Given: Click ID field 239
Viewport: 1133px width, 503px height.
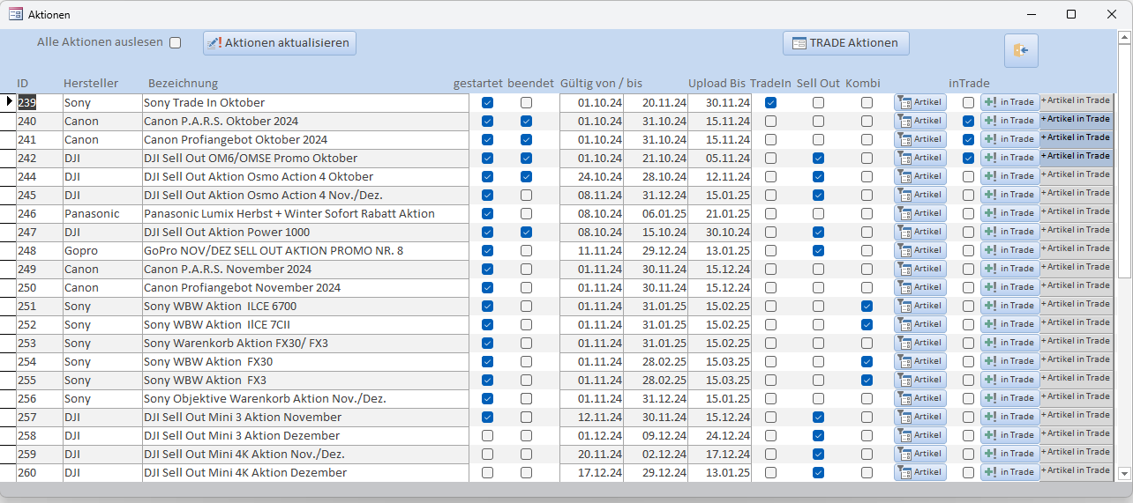Looking at the screenshot, I should (x=39, y=102).
